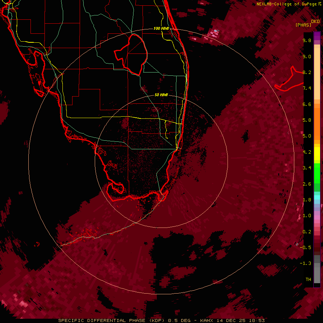
Task: Click the 0.2 legend label
Action: tap(307, 232)
